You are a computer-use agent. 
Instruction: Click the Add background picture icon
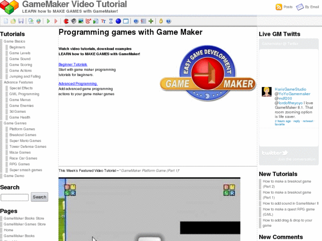(81, 21)
